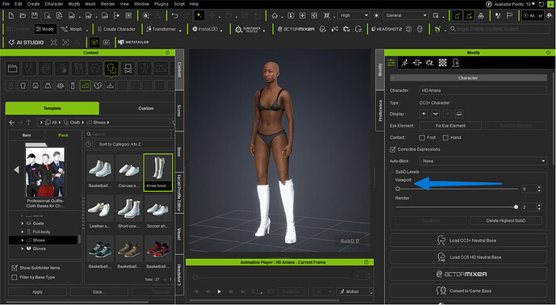
Task: Expand the Gloves tree folder
Action: tap(23, 249)
